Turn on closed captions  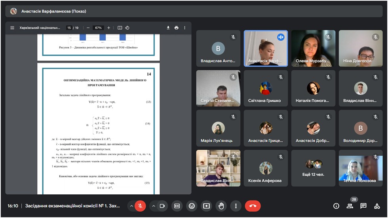[177, 206]
